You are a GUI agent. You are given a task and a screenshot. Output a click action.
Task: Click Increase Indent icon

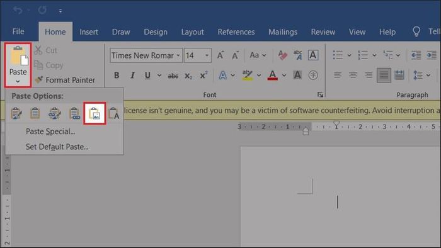coord(432,55)
